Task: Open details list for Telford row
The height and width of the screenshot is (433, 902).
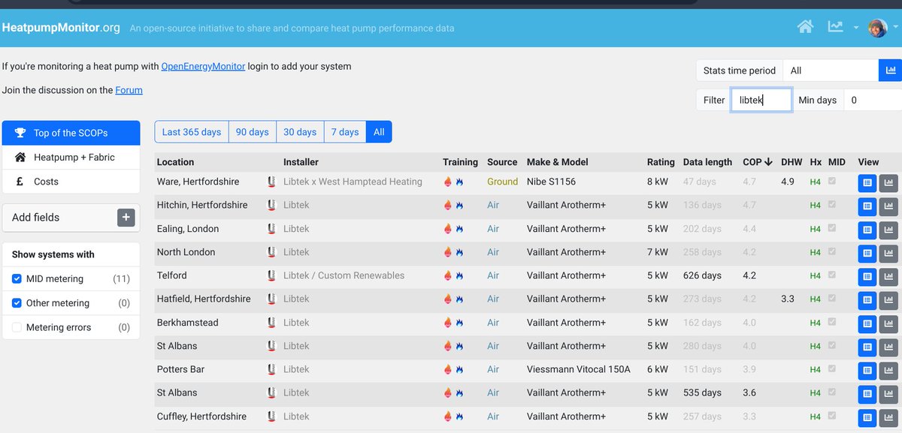Action: [x=867, y=276]
